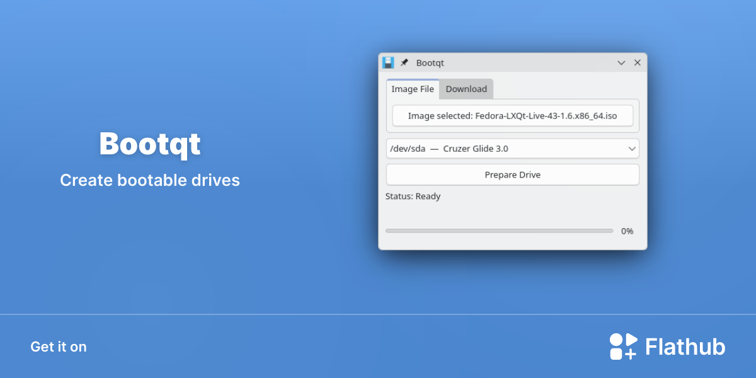Viewport: 756px width, 378px height.
Task: Open the Download tab
Action: pos(466,89)
